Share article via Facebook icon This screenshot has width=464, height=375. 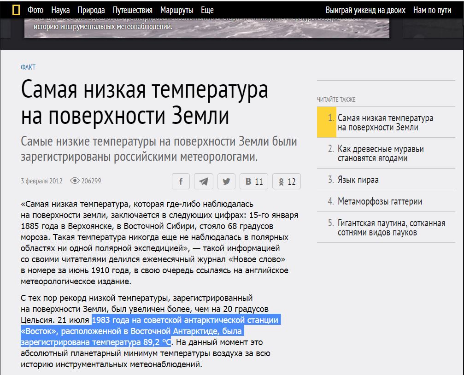(x=181, y=182)
